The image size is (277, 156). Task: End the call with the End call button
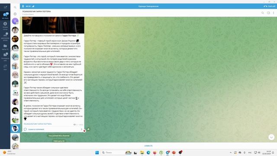[269, 6]
